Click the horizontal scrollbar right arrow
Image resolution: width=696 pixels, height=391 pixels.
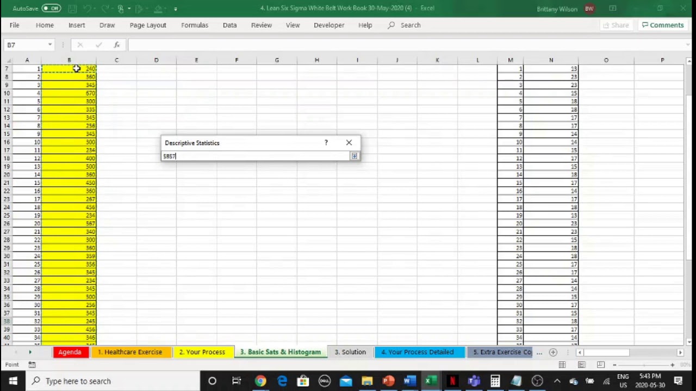click(680, 352)
